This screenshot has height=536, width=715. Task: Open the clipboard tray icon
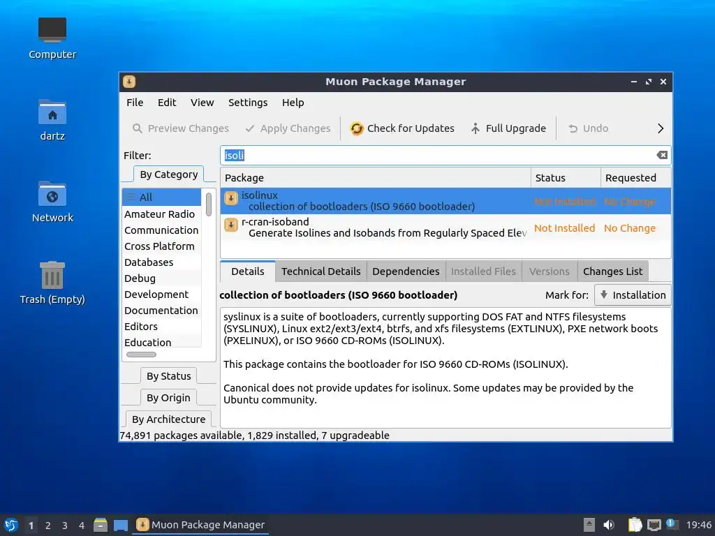[635, 525]
